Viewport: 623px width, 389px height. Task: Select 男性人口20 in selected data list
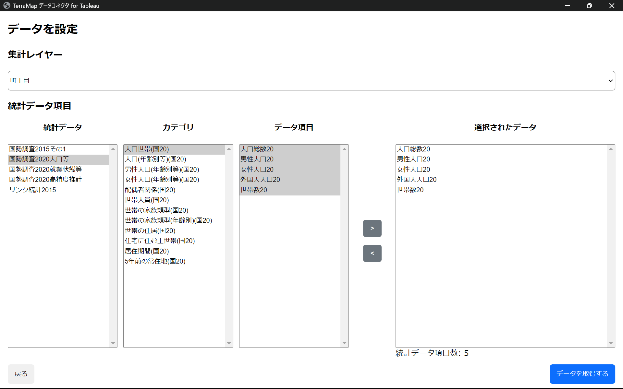(413, 159)
